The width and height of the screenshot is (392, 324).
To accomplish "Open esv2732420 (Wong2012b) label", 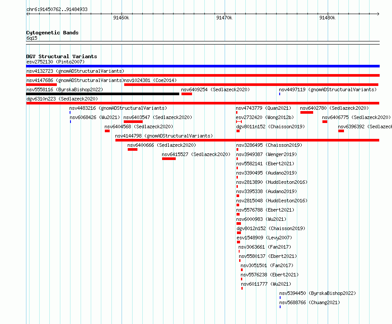I will click(x=265, y=117).
